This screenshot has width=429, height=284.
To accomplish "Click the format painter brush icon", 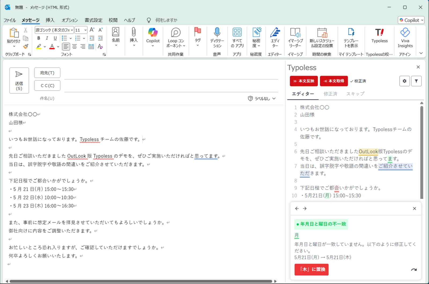I will pos(25,47).
